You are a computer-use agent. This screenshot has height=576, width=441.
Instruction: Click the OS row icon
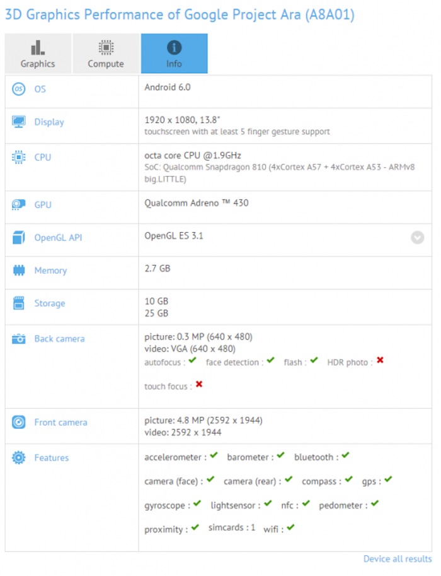point(19,89)
